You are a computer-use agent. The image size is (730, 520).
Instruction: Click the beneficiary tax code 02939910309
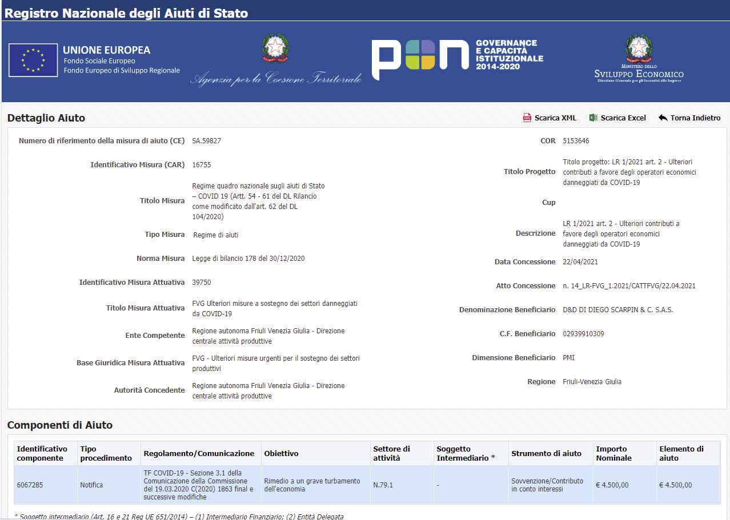(583, 334)
